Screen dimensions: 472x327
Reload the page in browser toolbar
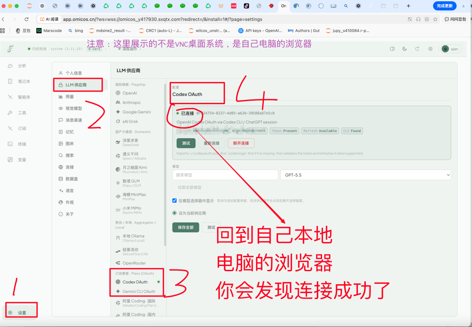point(27,19)
